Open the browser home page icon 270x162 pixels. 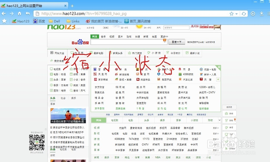pos(20,13)
